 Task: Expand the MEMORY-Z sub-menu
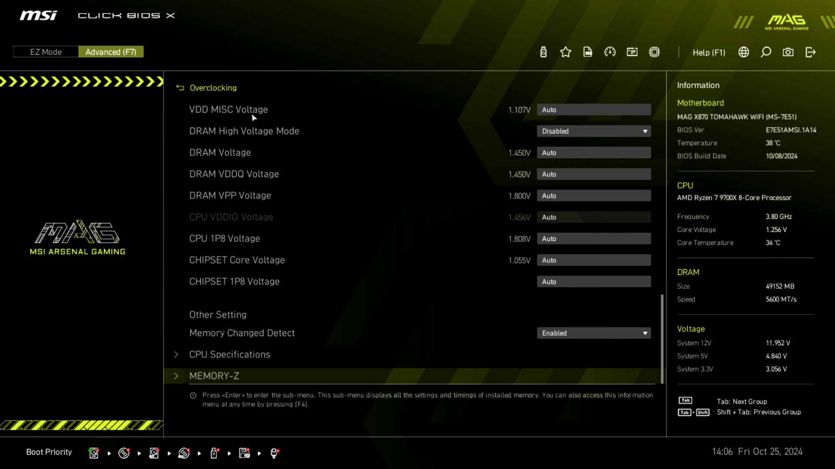(214, 376)
